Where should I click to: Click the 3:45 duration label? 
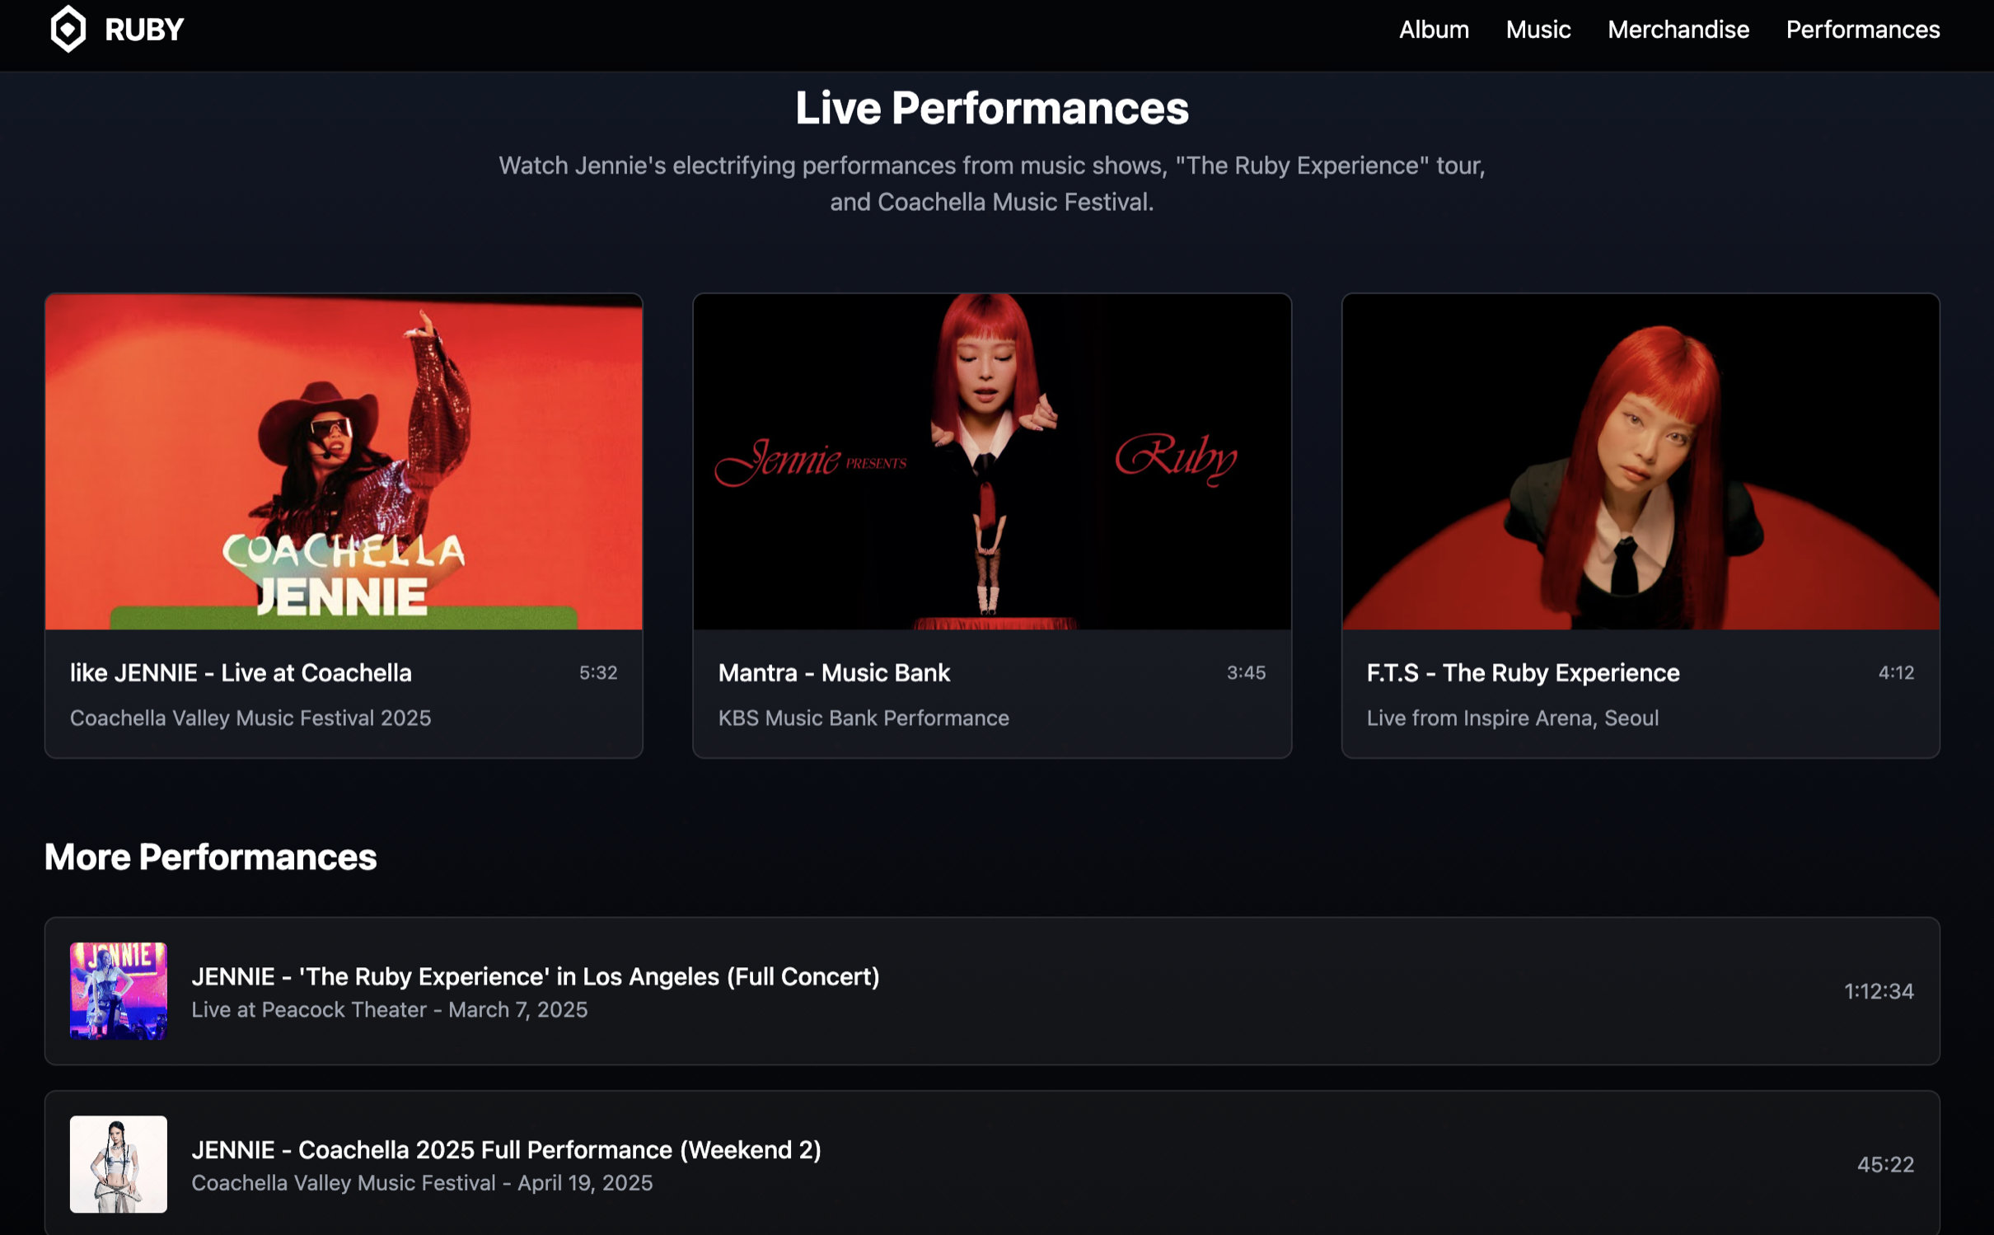point(1246,673)
